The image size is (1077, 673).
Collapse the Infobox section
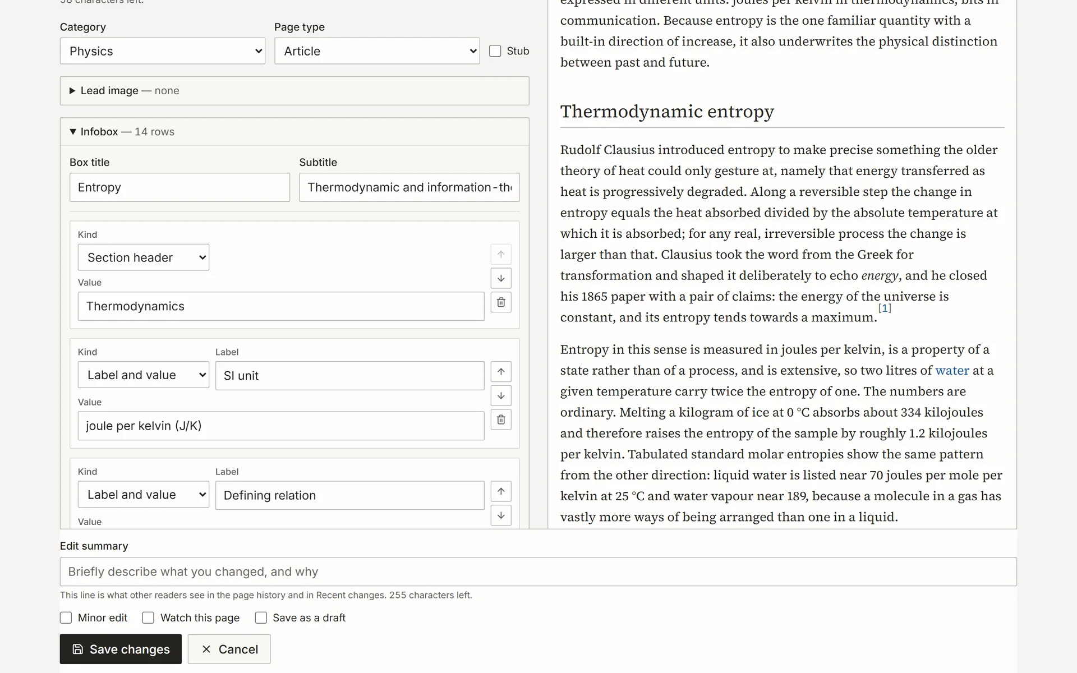[x=294, y=132]
